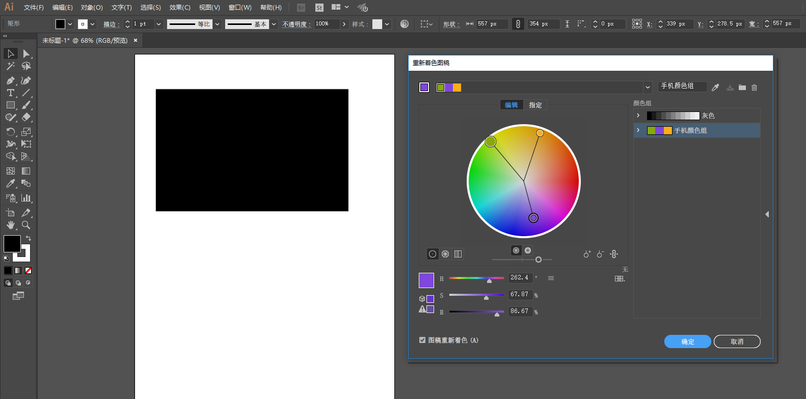Image resolution: width=806 pixels, height=399 pixels.
Task: Toggle link harmony colors chain icon
Action: pos(614,254)
